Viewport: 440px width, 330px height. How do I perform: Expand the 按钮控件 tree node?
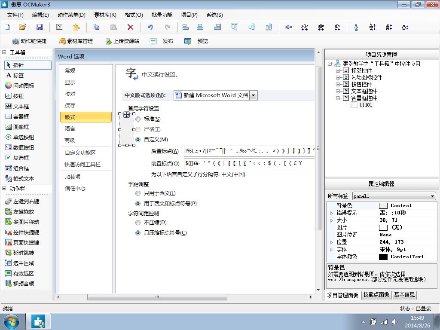coord(338,84)
